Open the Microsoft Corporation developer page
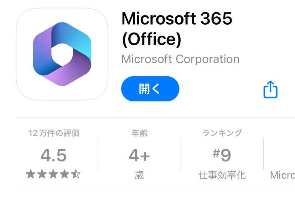The image size is (295, 197). click(180, 59)
